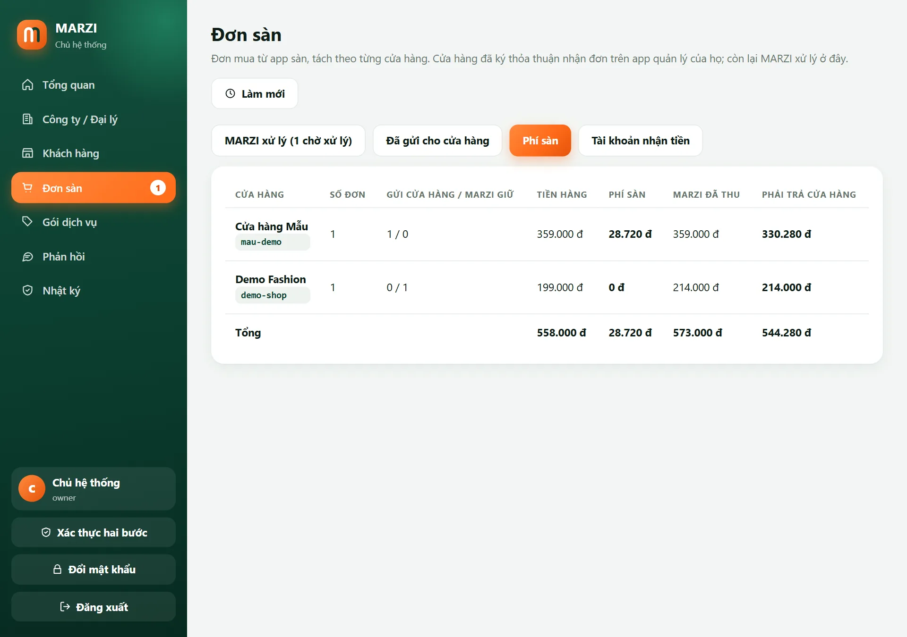Image resolution: width=907 pixels, height=637 pixels.
Task: Click the PHẢI TRẢ CỬA HÀNG column header
Action: (x=809, y=194)
